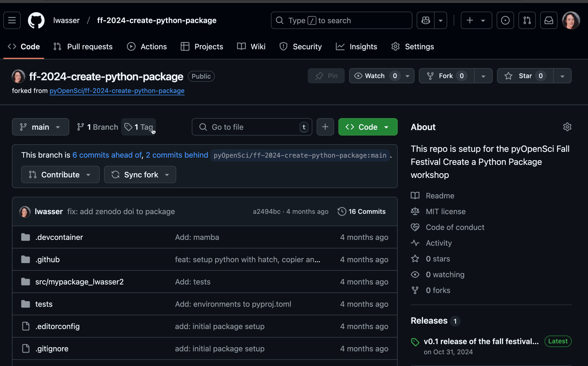
Task: Pin this repository
Action: point(326,76)
